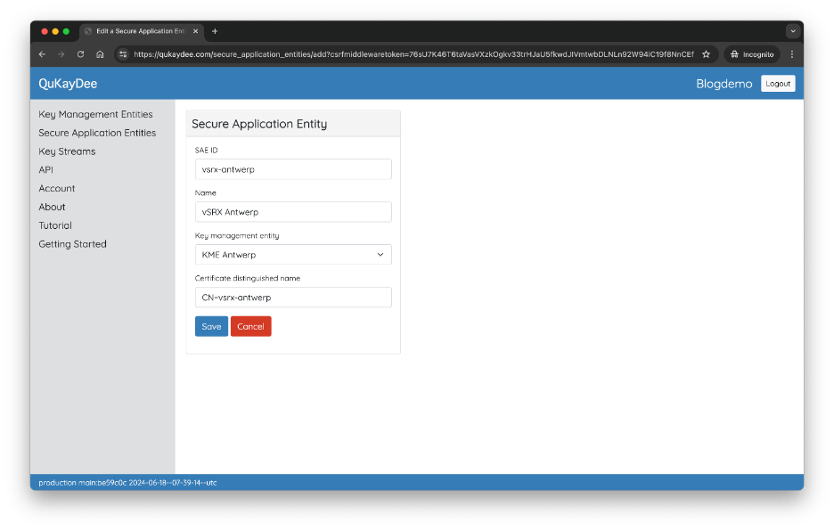Reload the page with the refresh icon

[x=80, y=54]
